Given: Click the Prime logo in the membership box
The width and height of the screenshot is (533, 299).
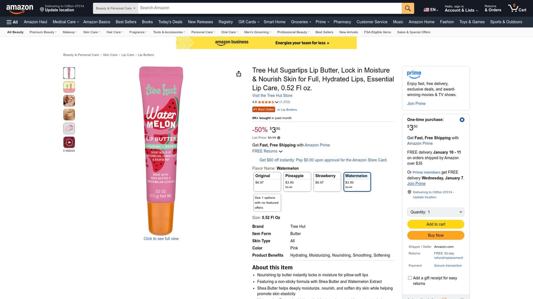Looking at the screenshot, I should pyautogui.click(x=414, y=74).
